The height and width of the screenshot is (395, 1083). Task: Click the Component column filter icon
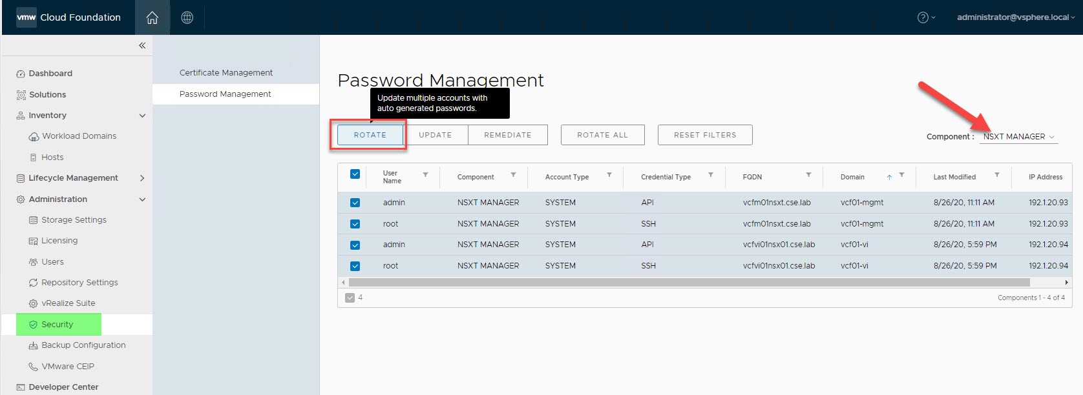tap(513, 175)
